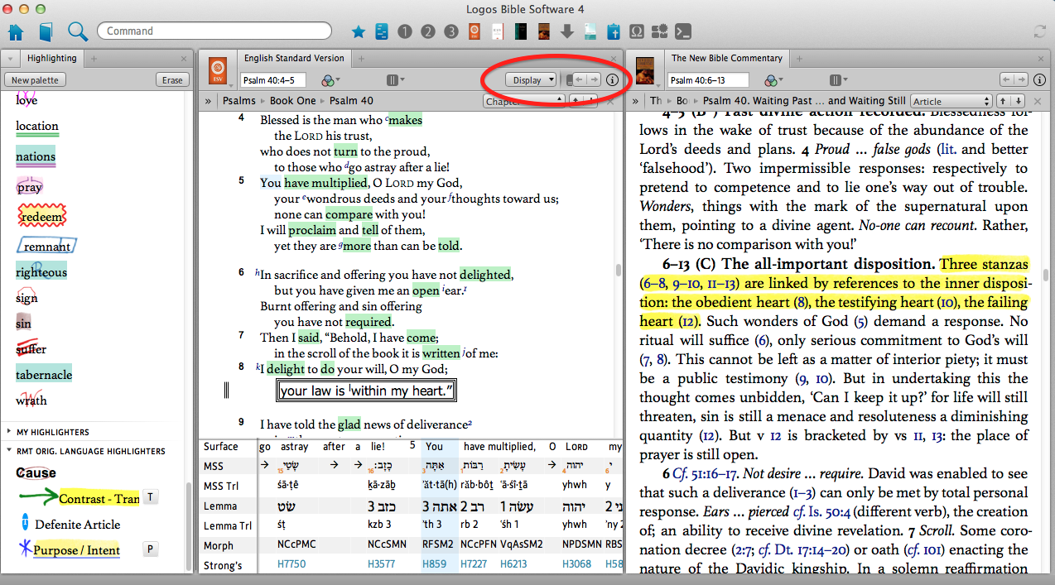Click the Command input box
The height and width of the screenshot is (585, 1055).
pyautogui.click(x=214, y=31)
